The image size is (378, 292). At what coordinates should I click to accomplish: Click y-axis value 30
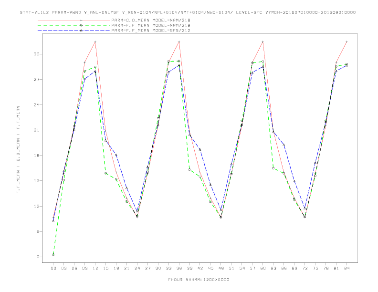[x=36, y=54]
